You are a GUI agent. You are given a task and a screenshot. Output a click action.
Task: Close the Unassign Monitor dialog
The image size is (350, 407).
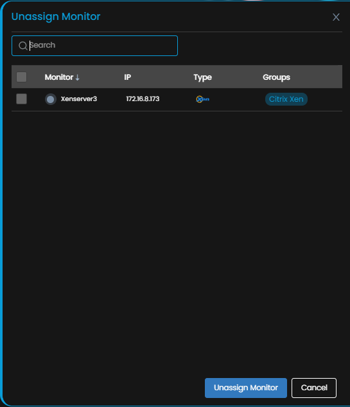[336, 17]
